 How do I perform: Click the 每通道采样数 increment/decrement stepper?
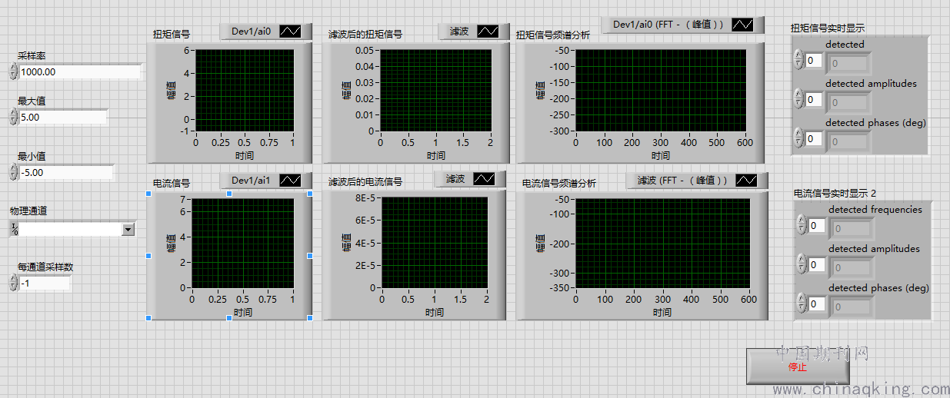(13, 284)
